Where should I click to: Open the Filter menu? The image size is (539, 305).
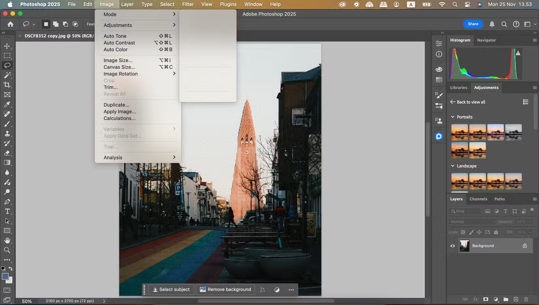pos(188,4)
